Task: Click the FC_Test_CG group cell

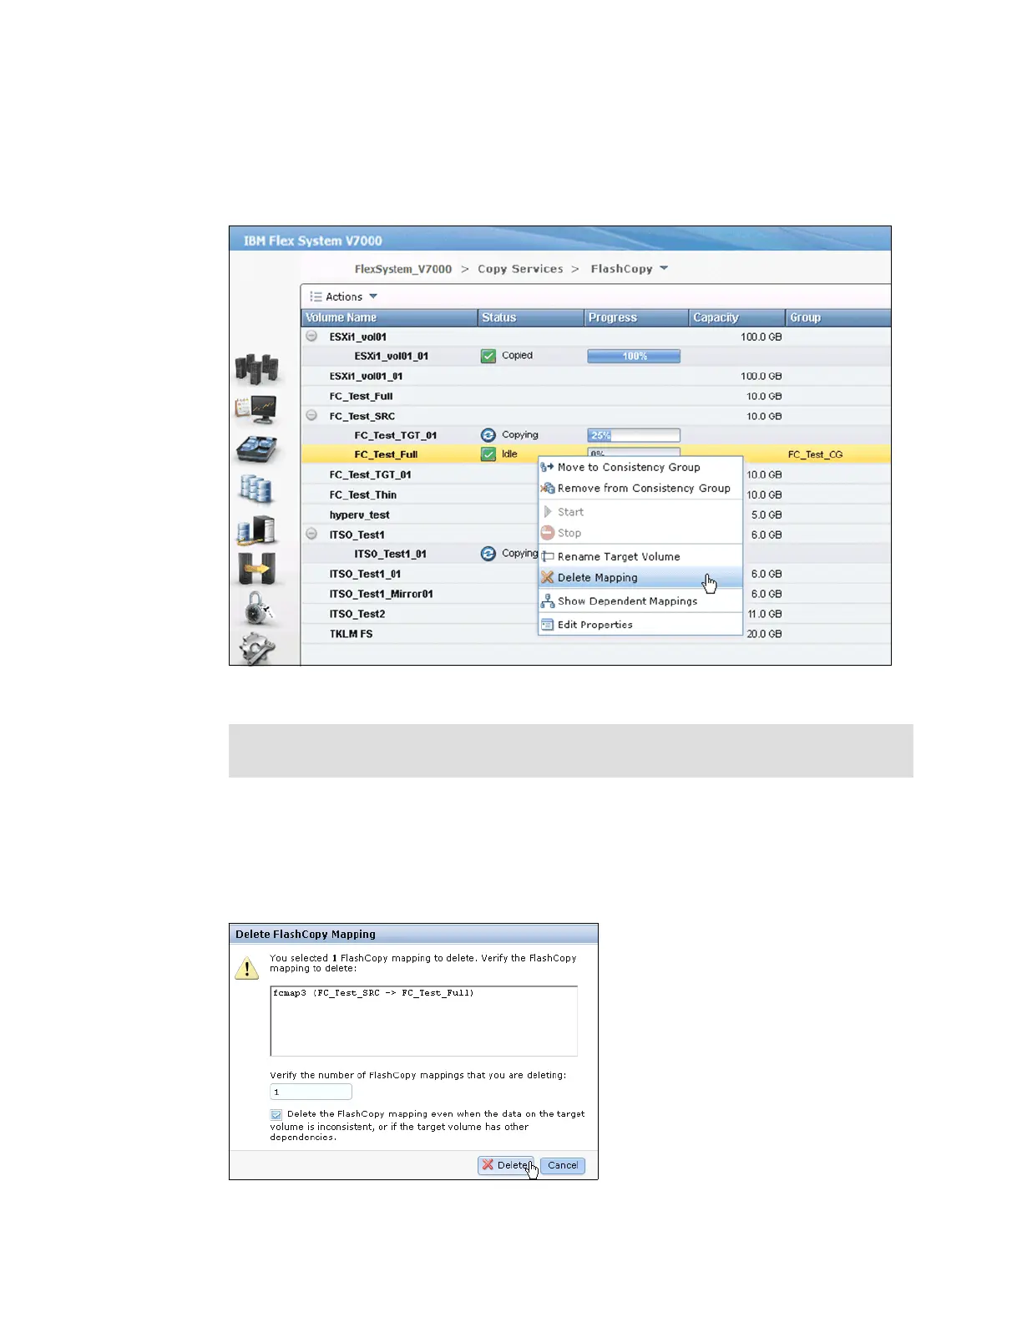Action: pyautogui.click(x=815, y=455)
